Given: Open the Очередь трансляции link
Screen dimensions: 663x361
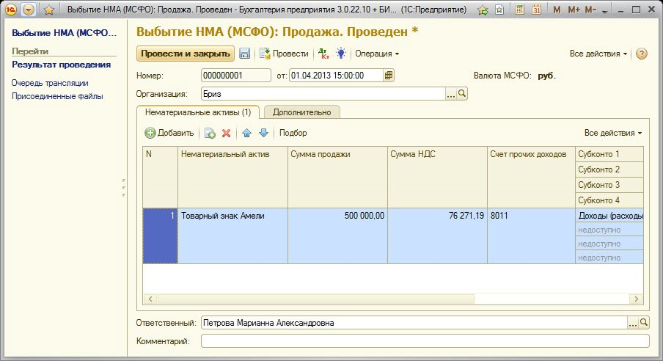Looking at the screenshot, I should coord(50,83).
